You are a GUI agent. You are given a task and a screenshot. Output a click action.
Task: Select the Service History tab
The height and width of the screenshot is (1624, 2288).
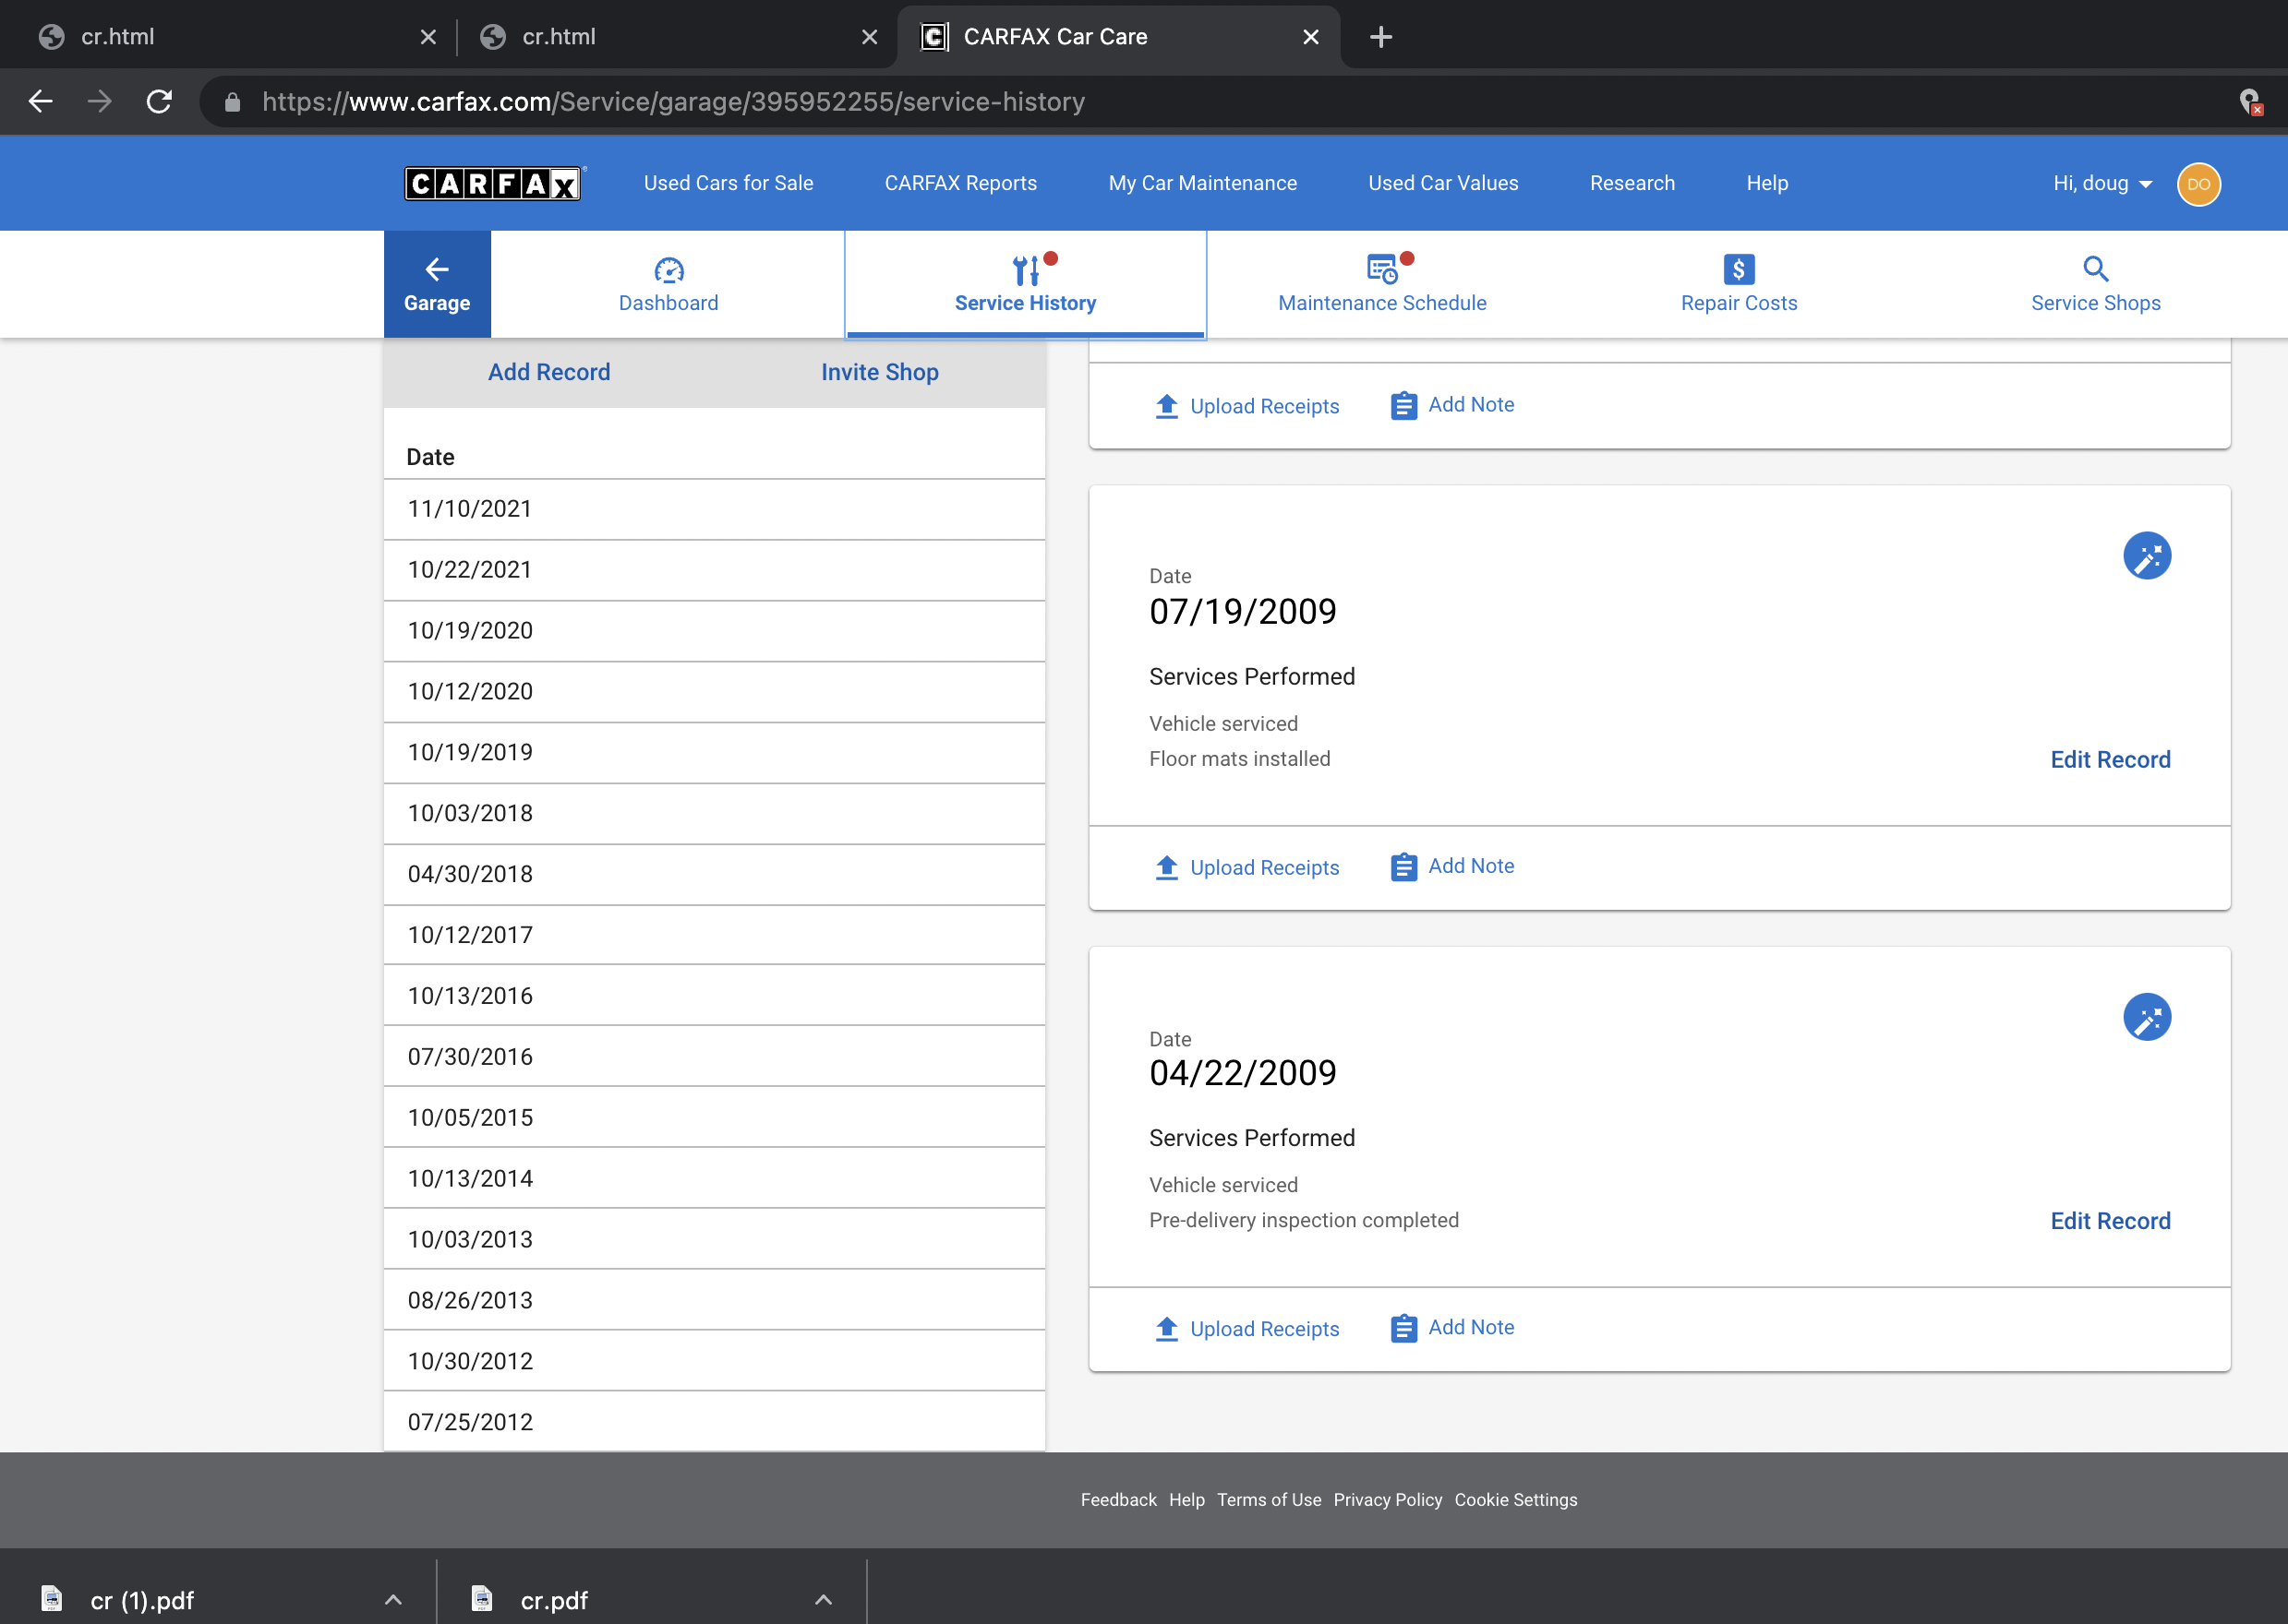(1026, 284)
